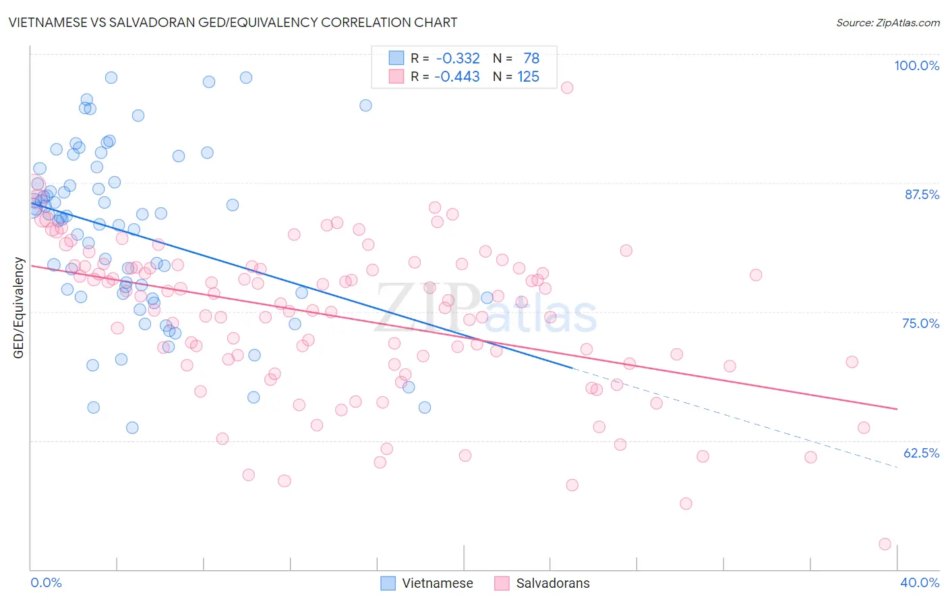Click the topmost pink data point near 100%
Screen dimensions: 948x602
(567, 88)
